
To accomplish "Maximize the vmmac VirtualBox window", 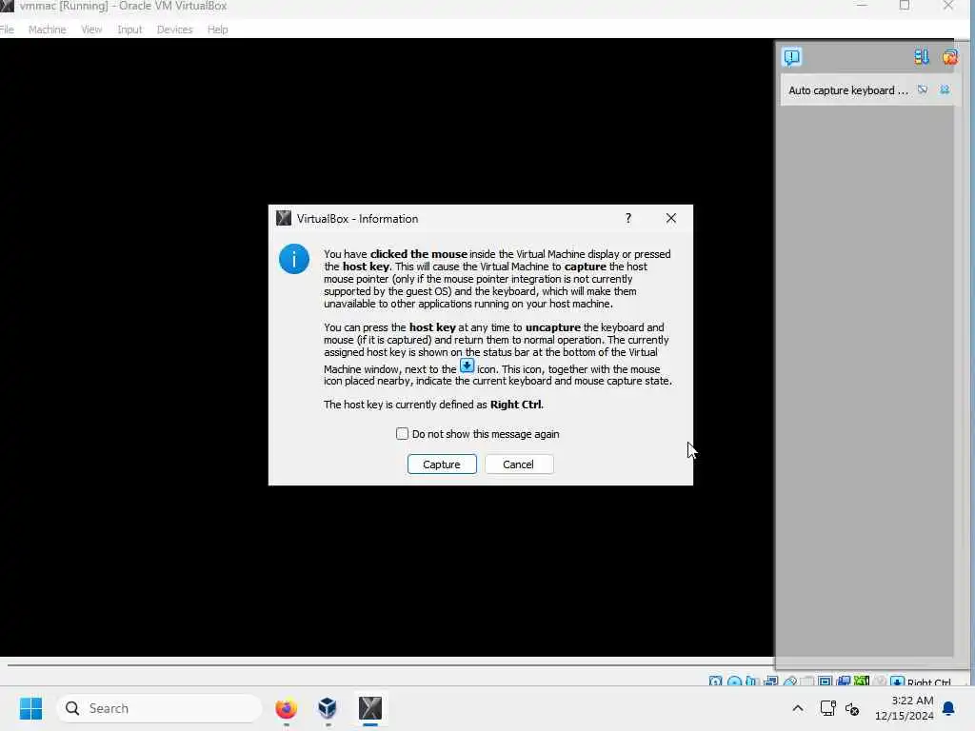I will click(x=905, y=6).
